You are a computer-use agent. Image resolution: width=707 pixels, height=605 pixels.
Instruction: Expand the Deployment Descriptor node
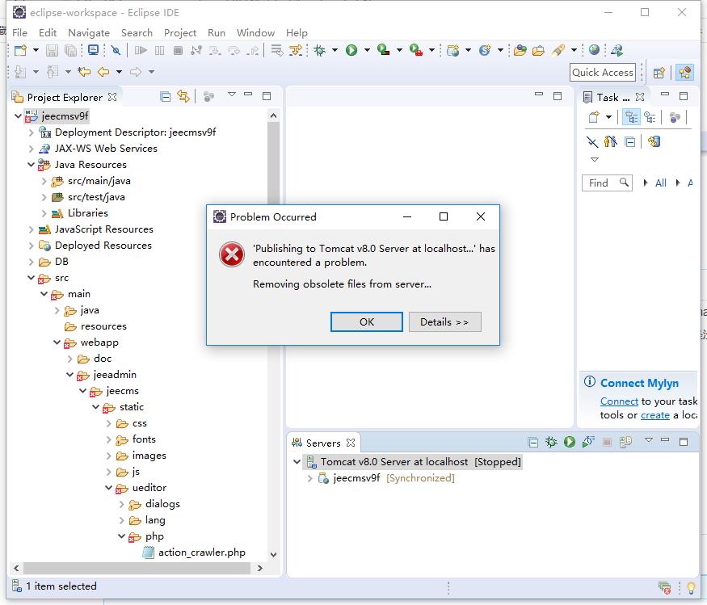[31, 132]
